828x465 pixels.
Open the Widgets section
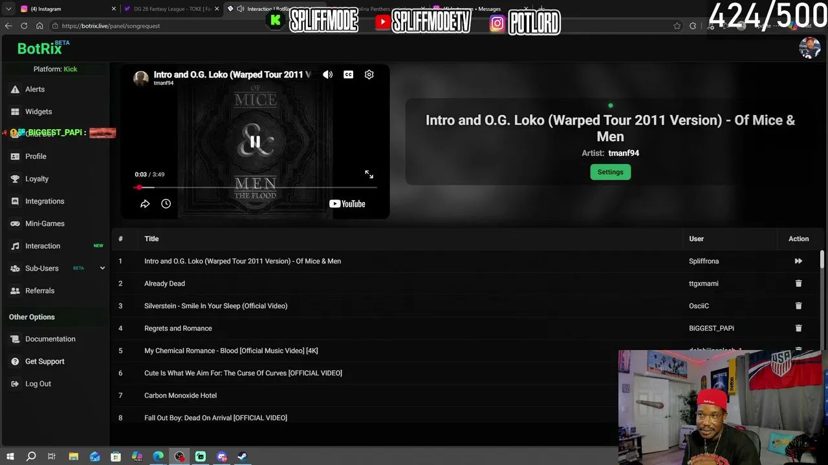click(38, 112)
